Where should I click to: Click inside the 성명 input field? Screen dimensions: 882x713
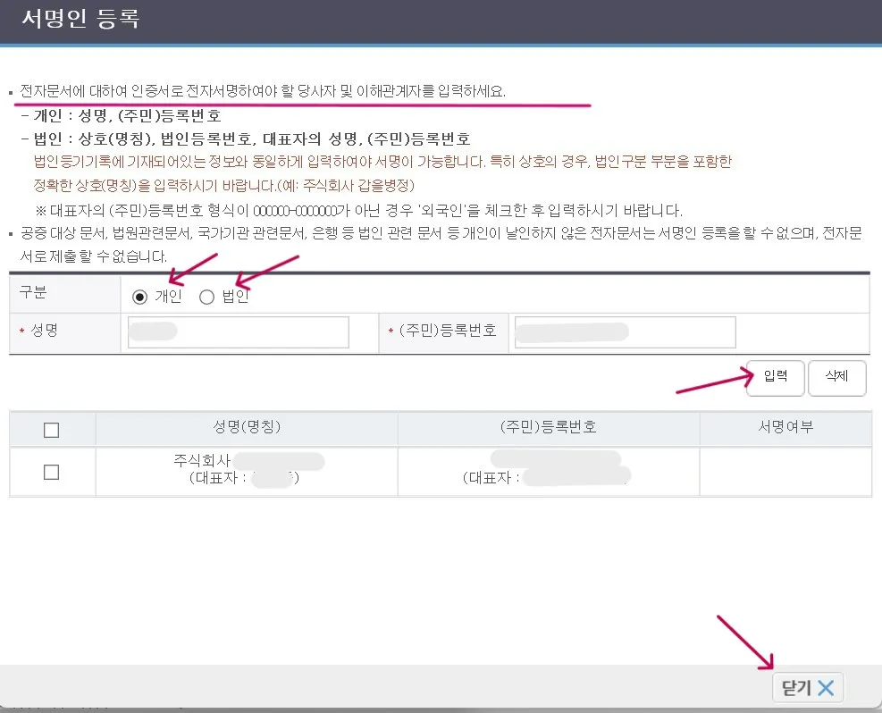coord(237,331)
